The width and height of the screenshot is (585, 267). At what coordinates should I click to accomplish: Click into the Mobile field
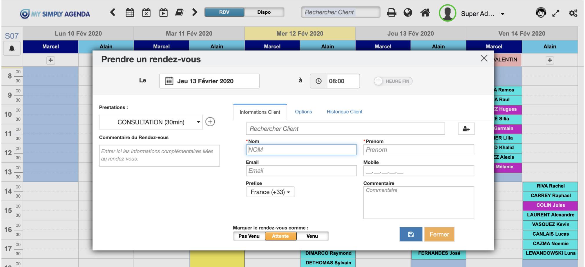pos(419,171)
